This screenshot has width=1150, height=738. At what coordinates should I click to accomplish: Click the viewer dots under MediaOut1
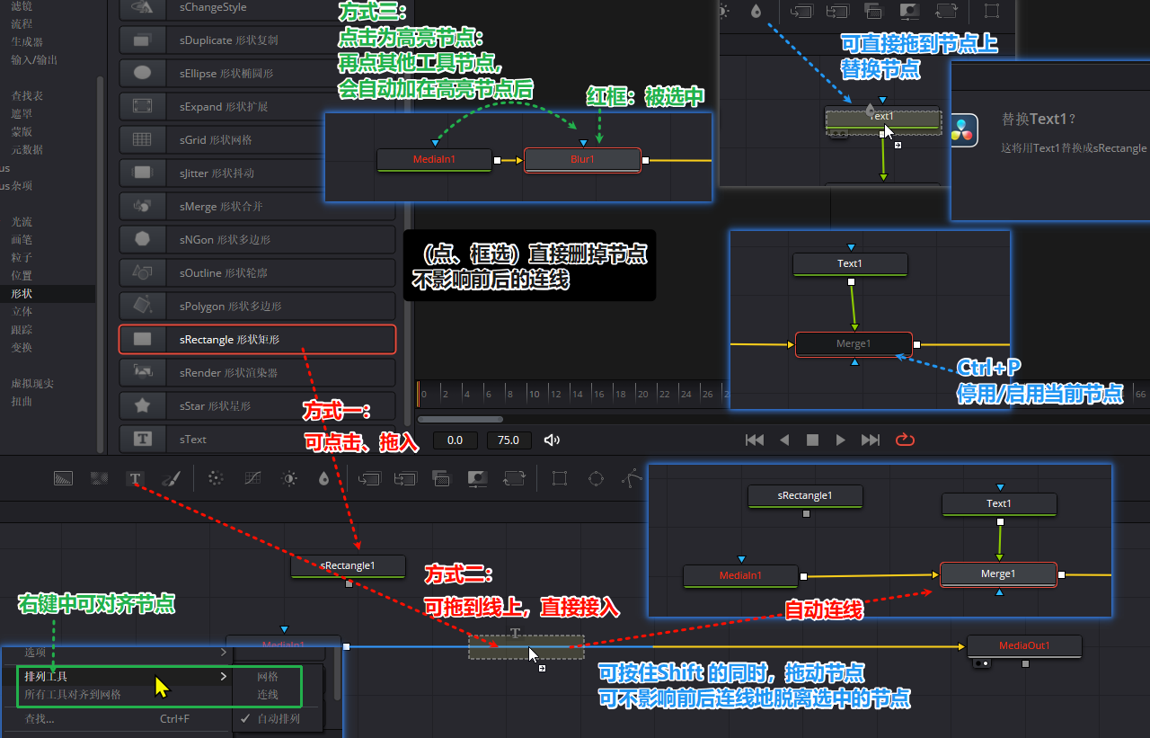coord(980,663)
